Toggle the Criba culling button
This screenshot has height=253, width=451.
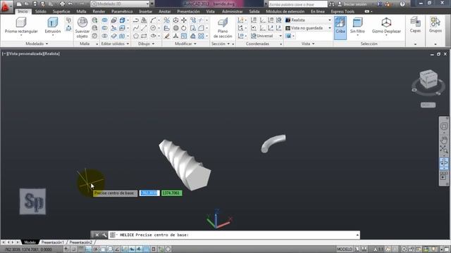click(x=340, y=27)
